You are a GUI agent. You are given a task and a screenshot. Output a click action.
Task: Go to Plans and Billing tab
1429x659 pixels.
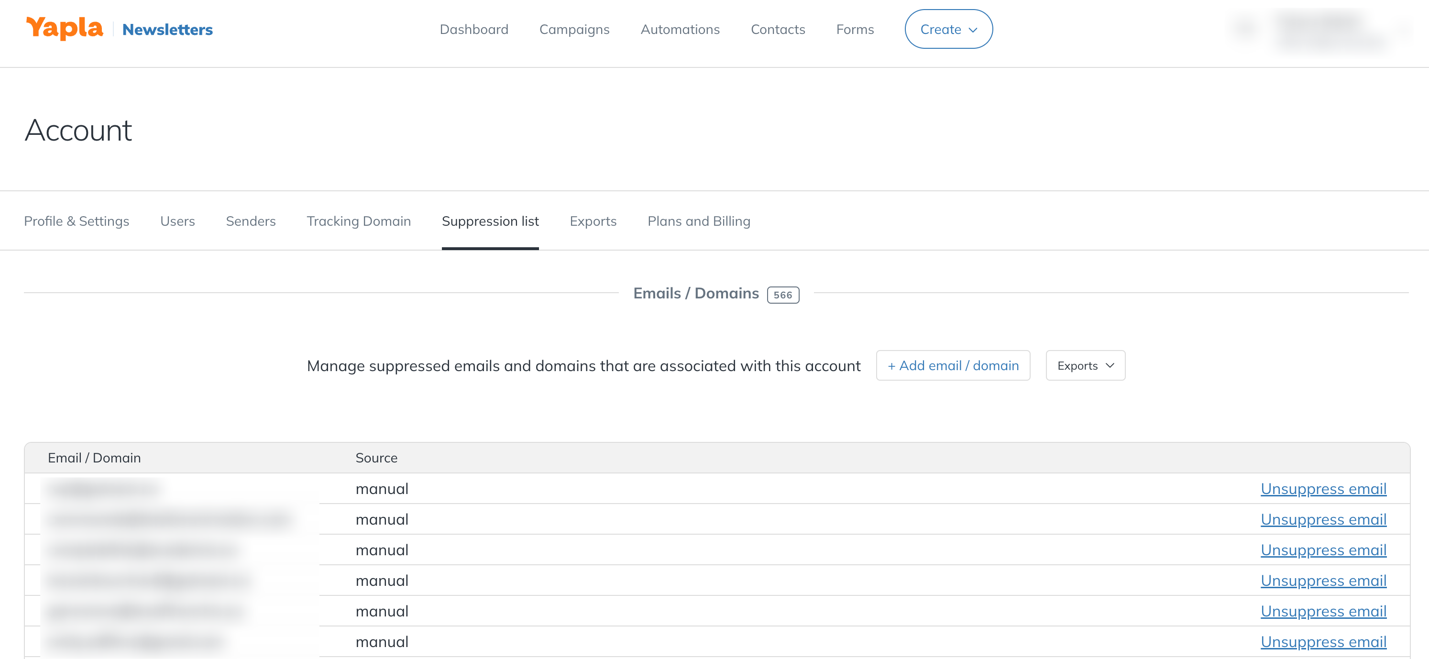point(698,221)
